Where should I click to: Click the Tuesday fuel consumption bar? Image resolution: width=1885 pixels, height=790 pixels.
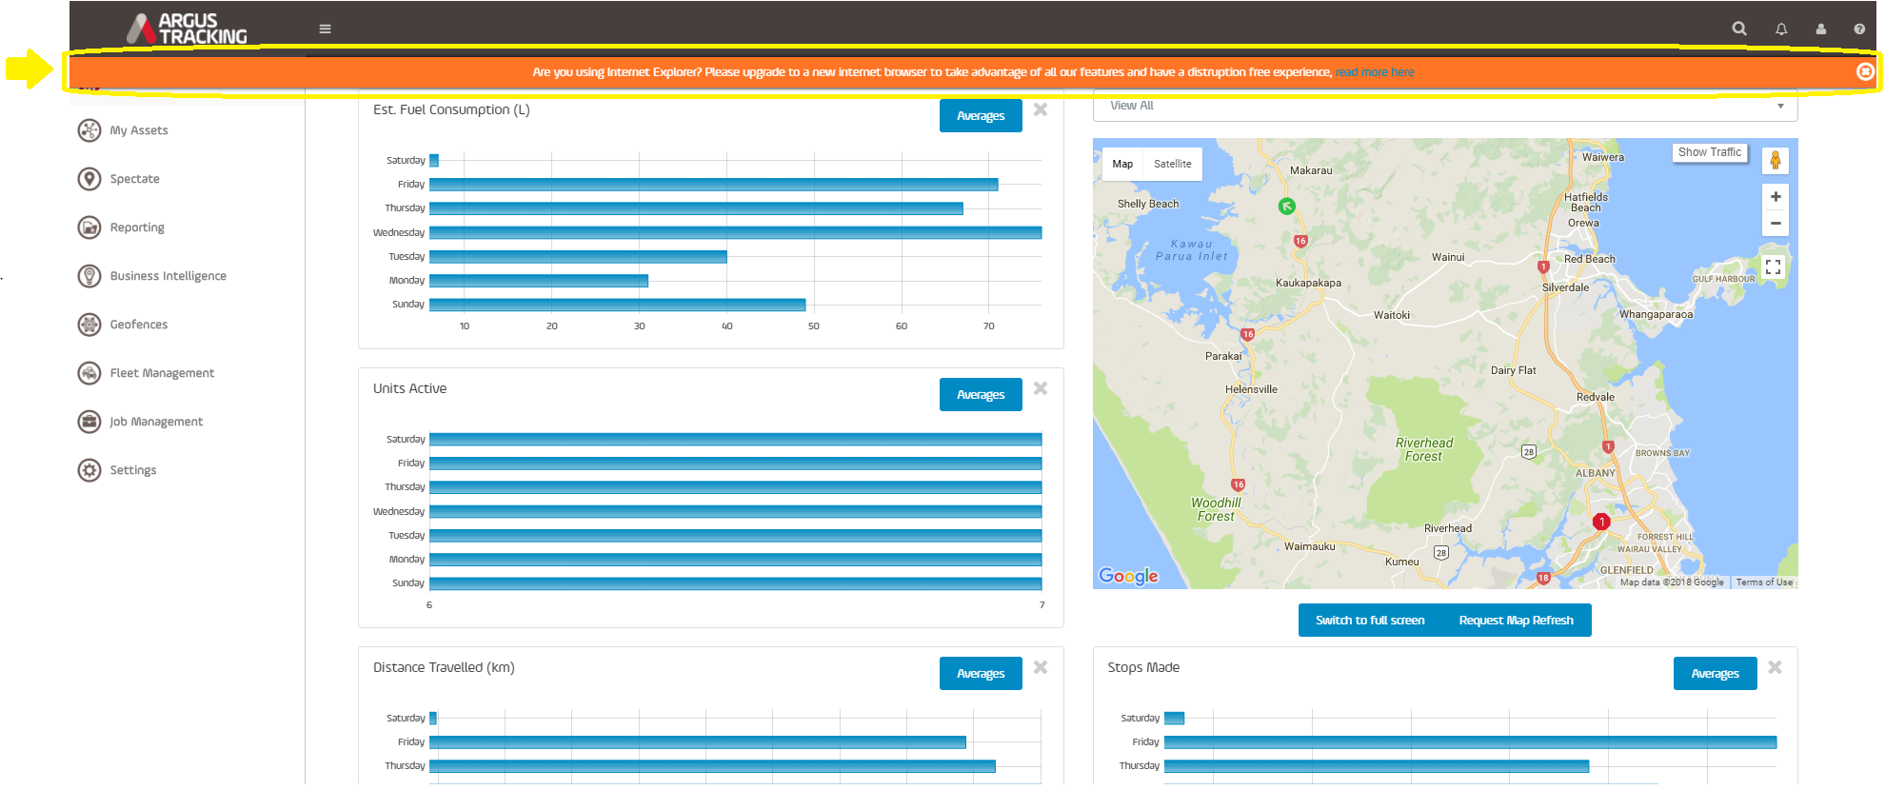pos(578,257)
